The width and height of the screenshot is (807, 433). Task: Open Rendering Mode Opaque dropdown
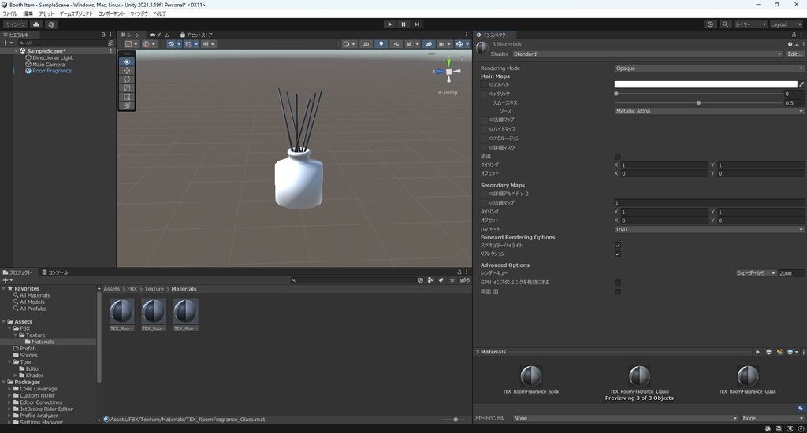[708, 68]
